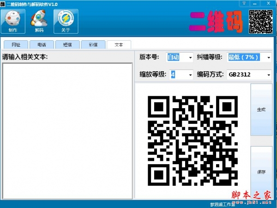
Task: Switch to the 网址 tab
Action: click(16, 44)
